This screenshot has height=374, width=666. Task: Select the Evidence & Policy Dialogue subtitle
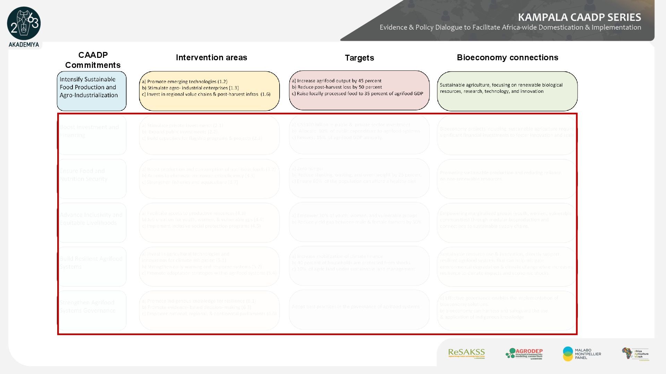click(x=510, y=27)
